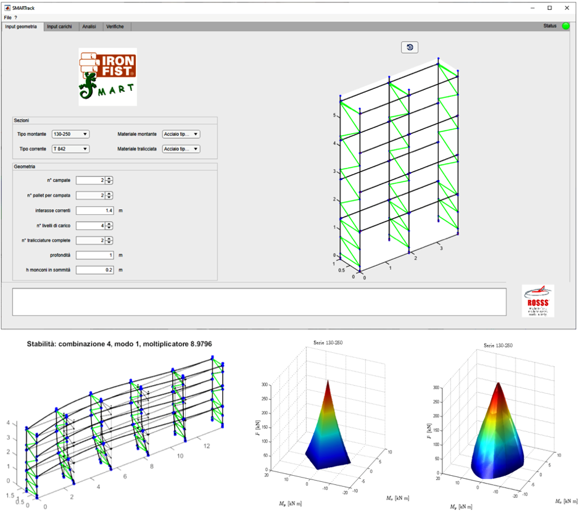The height and width of the screenshot is (522, 580).
Task: Adjust n° pallet per campata stepper
Action: (x=109, y=196)
